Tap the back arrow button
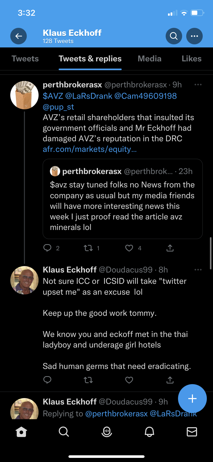The height and width of the screenshot is (462, 213). click(19, 36)
